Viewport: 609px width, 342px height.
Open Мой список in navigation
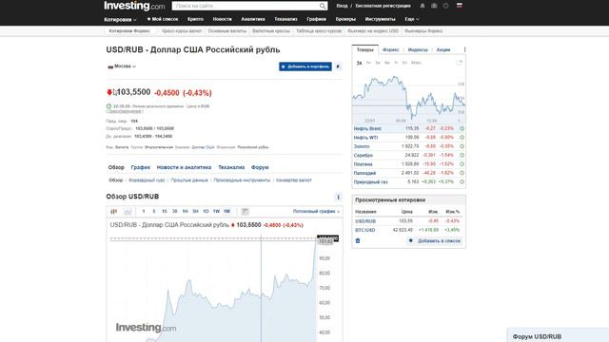pyautogui.click(x=163, y=19)
